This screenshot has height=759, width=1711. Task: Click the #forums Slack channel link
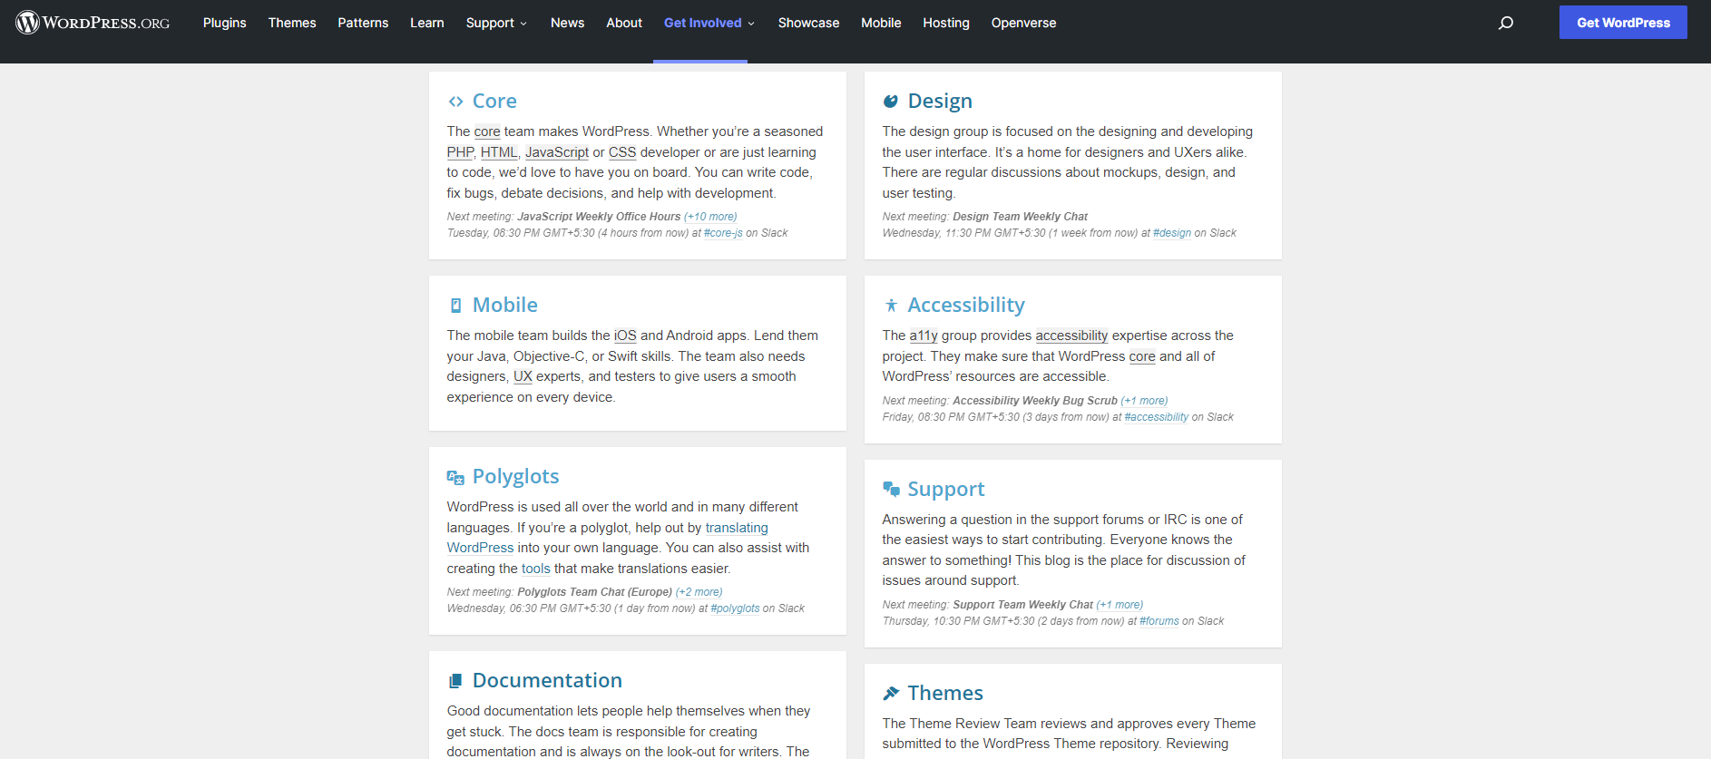pos(1159,621)
